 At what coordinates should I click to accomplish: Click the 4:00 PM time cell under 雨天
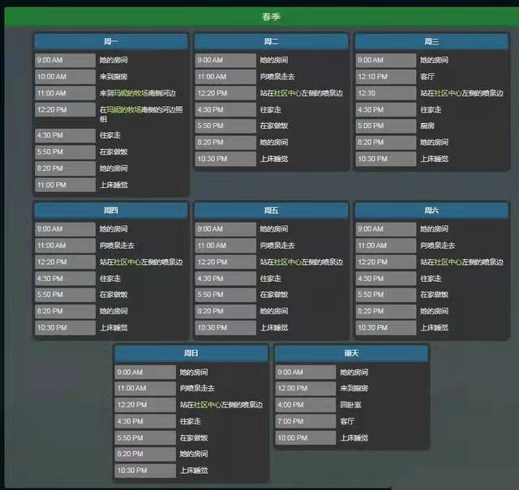point(306,405)
